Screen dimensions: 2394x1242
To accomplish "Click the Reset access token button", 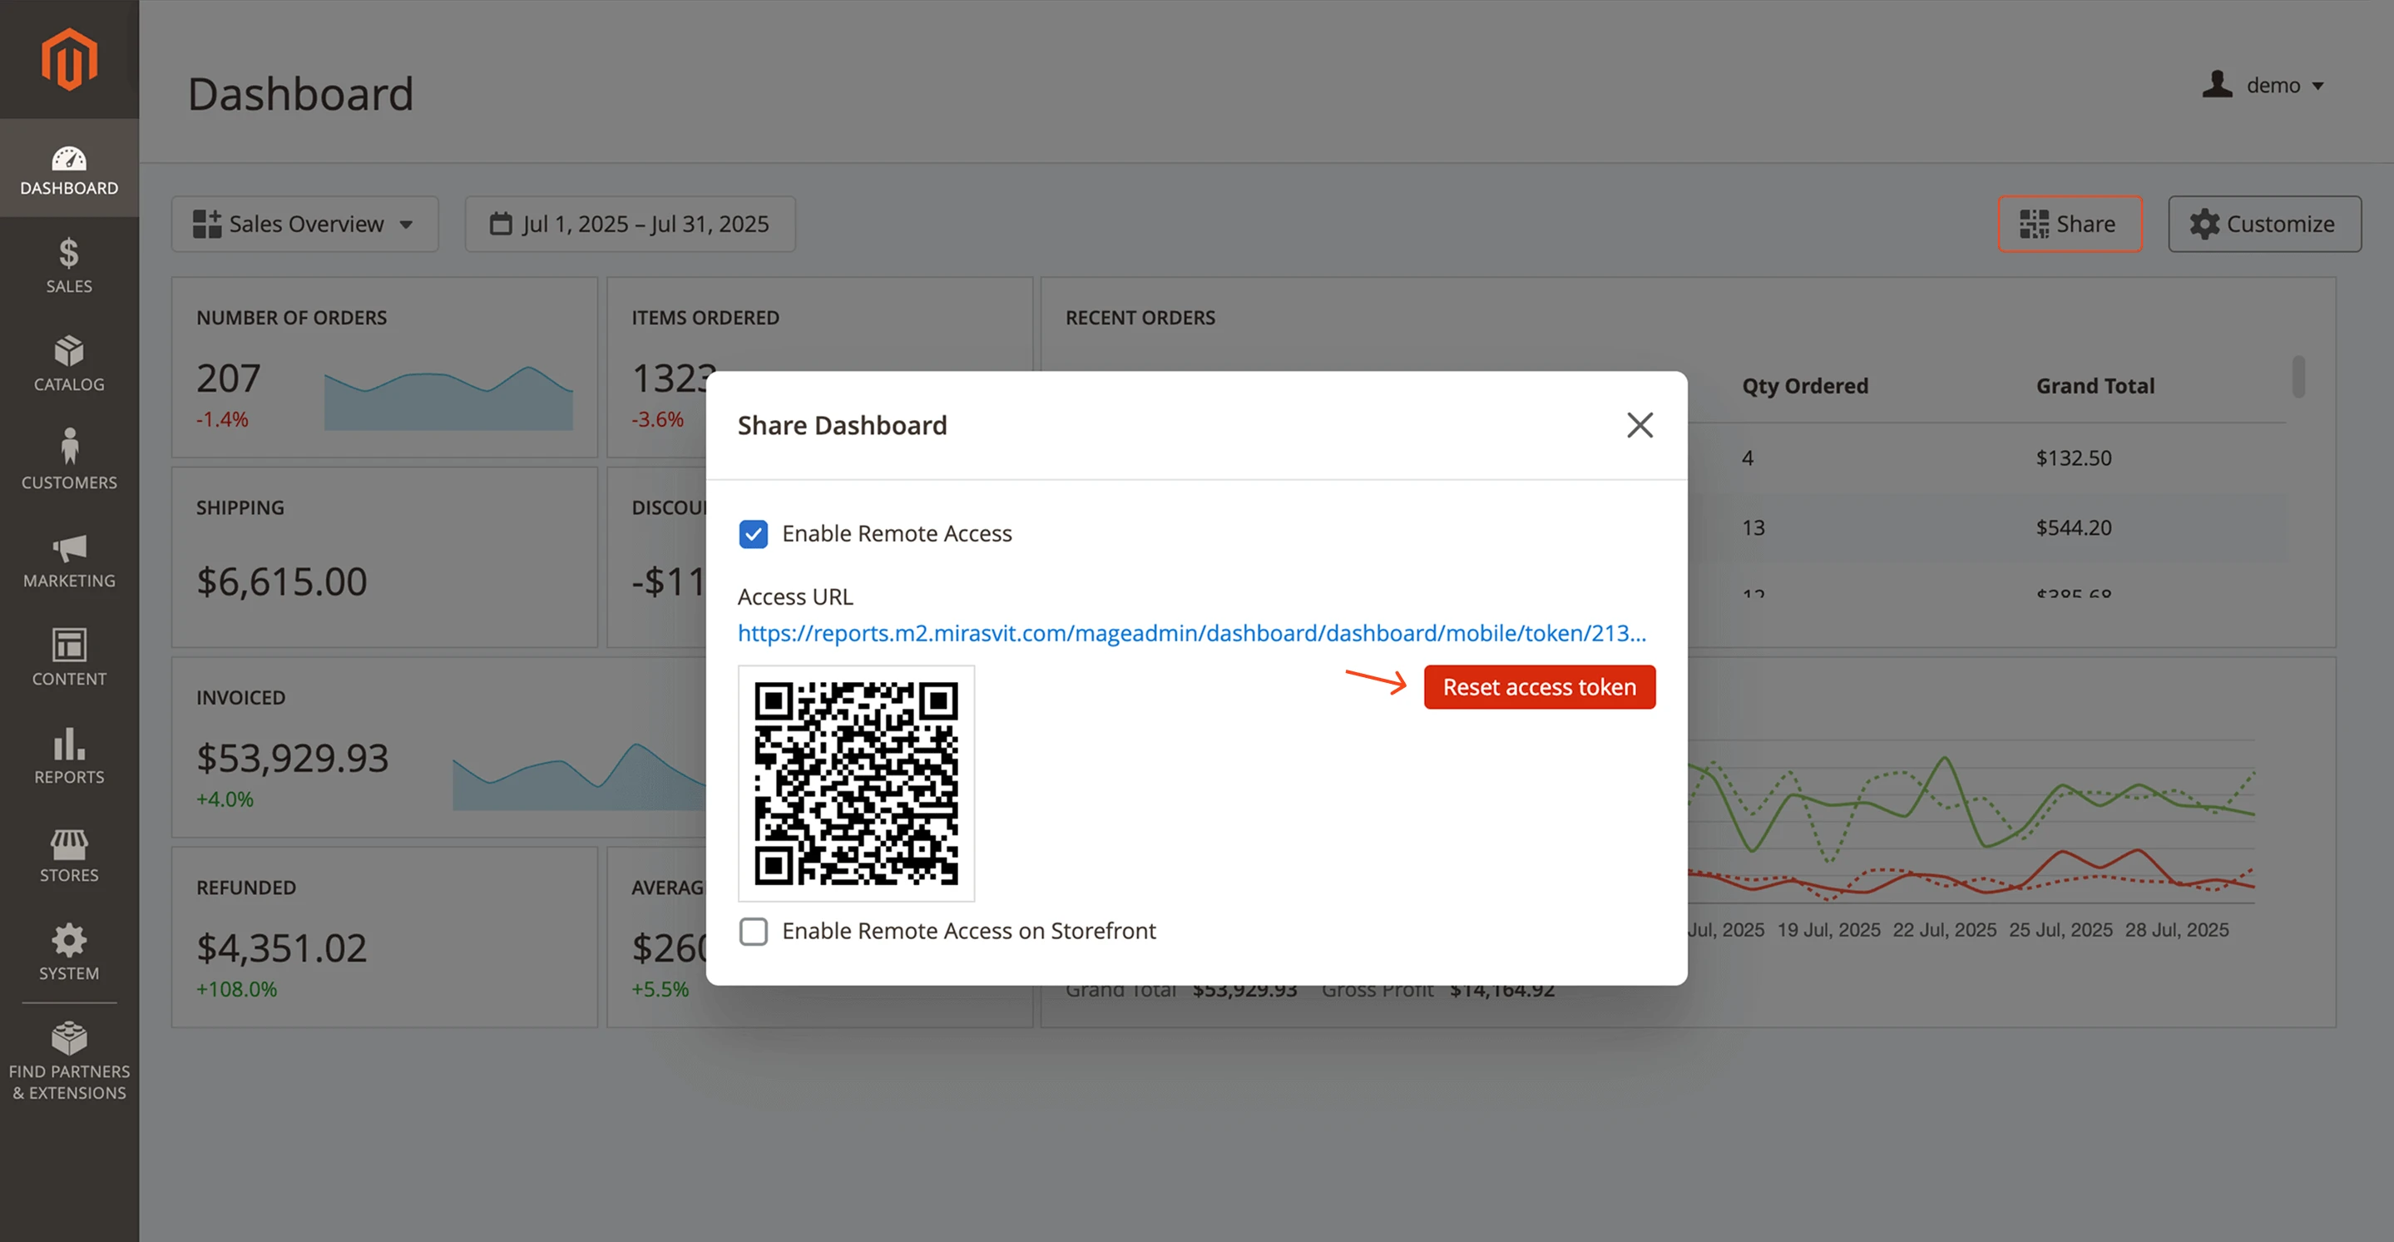I will click(x=1539, y=686).
